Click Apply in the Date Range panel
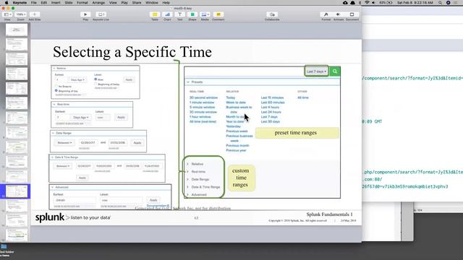 [137, 143]
